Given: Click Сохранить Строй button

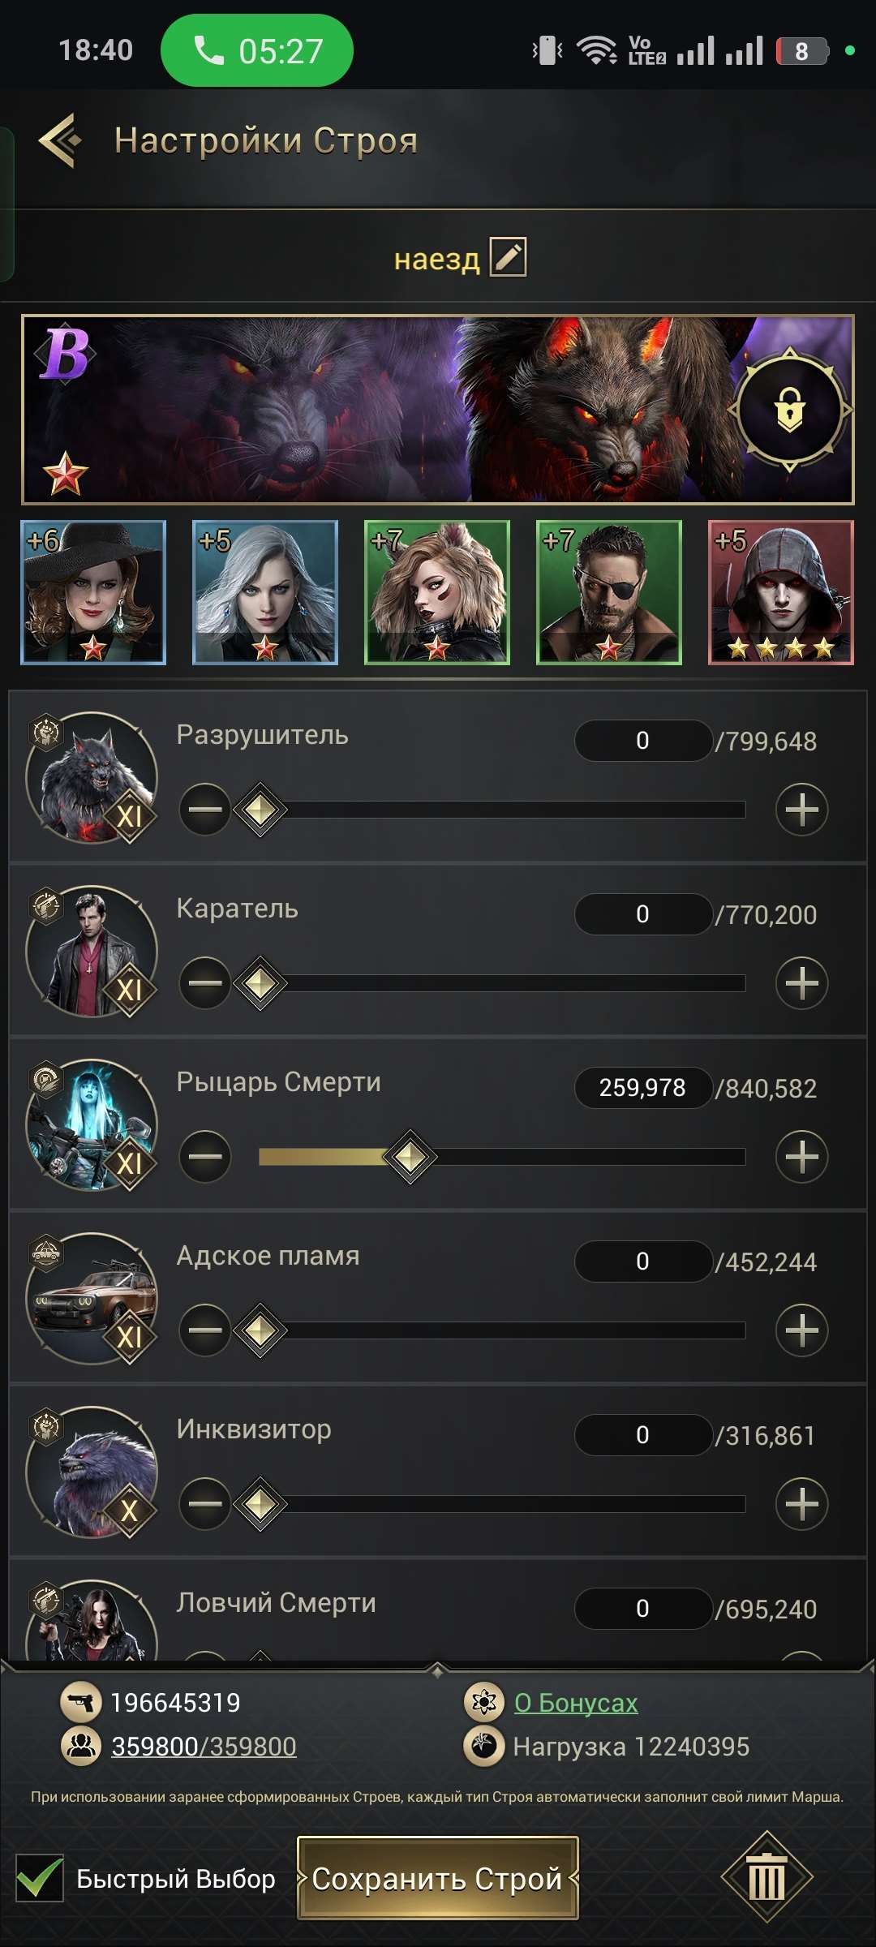Looking at the screenshot, I should (x=437, y=1878).
